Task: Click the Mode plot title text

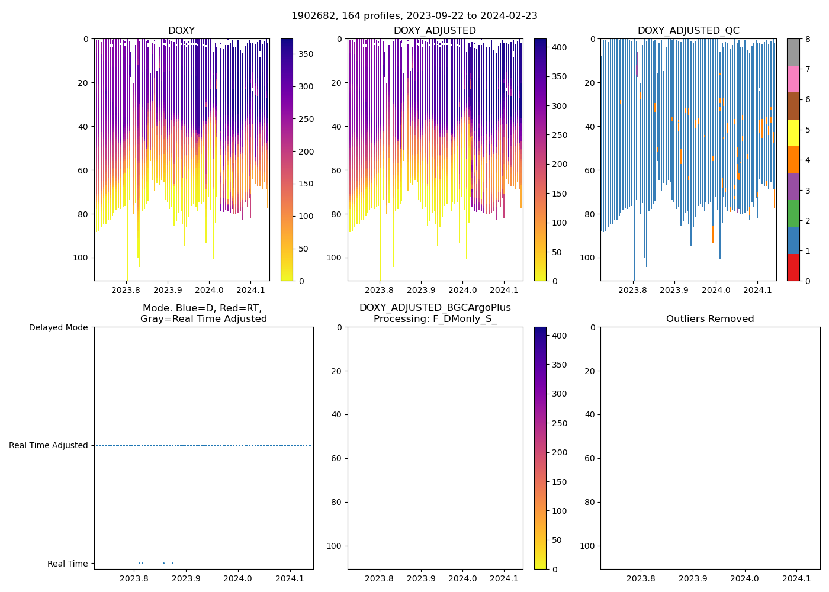Action: pos(203,314)
